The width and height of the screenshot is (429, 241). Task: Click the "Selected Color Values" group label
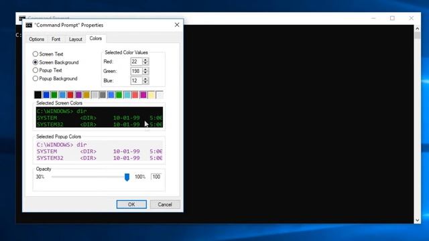coord(126,52)
